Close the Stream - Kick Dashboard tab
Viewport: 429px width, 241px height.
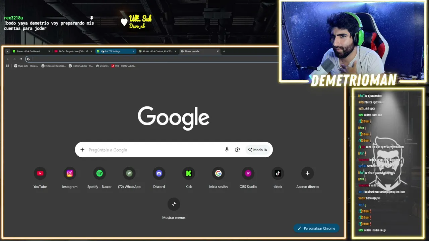point(49,51)
